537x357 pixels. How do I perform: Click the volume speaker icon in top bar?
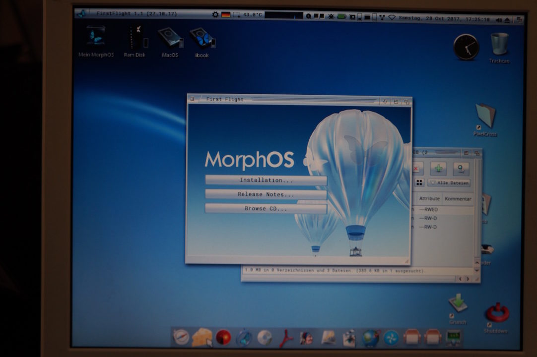click(x=499, y=20)
